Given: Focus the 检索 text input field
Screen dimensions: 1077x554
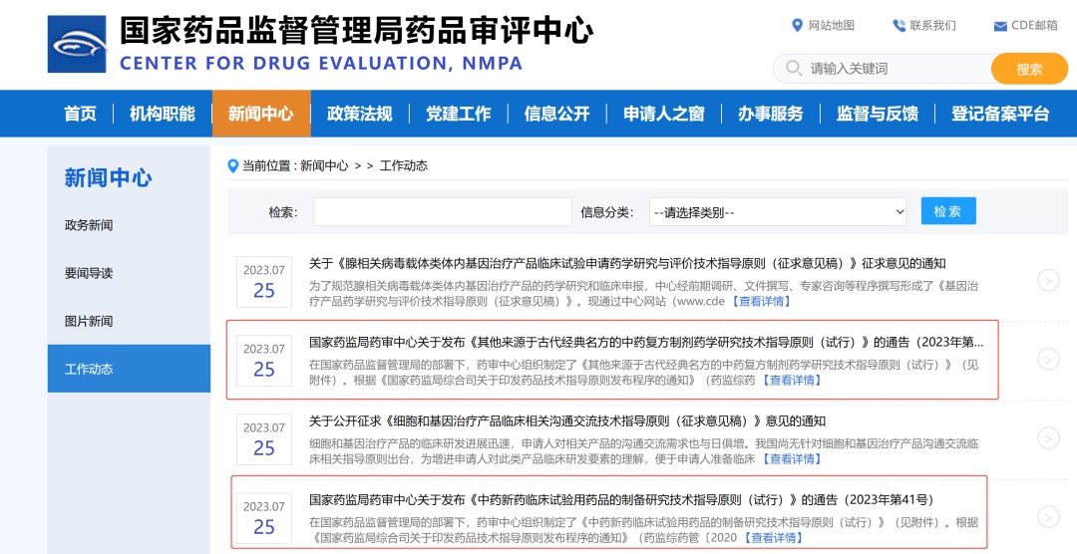Looking at the screenshot, I should [443, 211].
